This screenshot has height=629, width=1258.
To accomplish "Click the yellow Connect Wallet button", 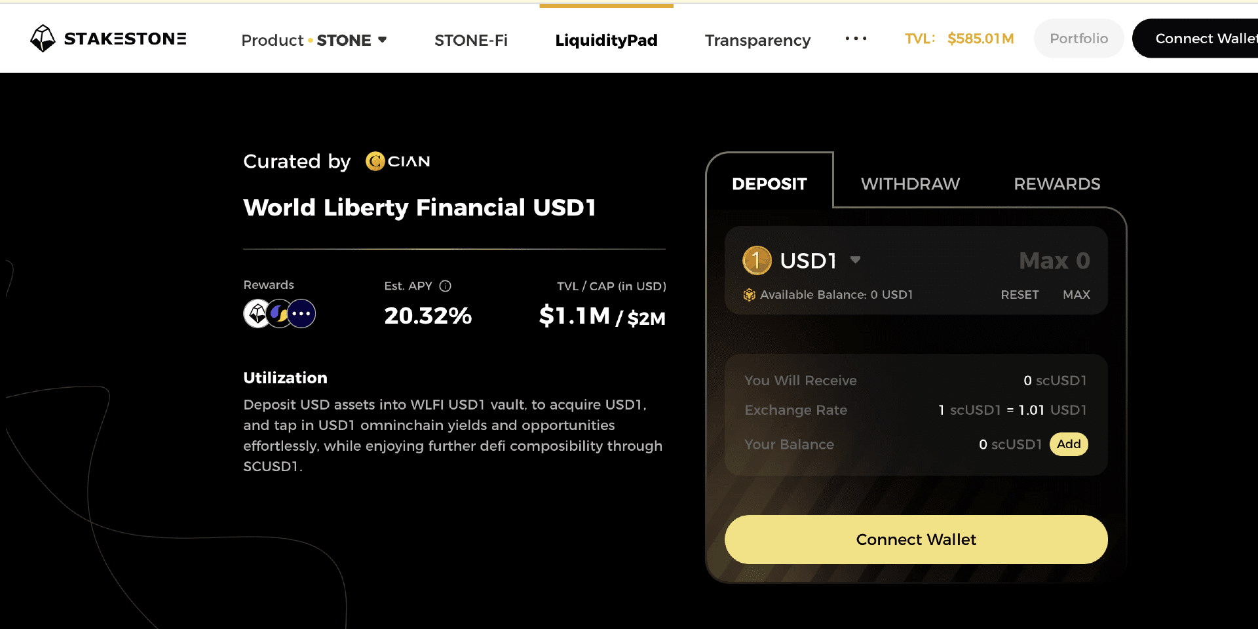I will coord(916,539).
